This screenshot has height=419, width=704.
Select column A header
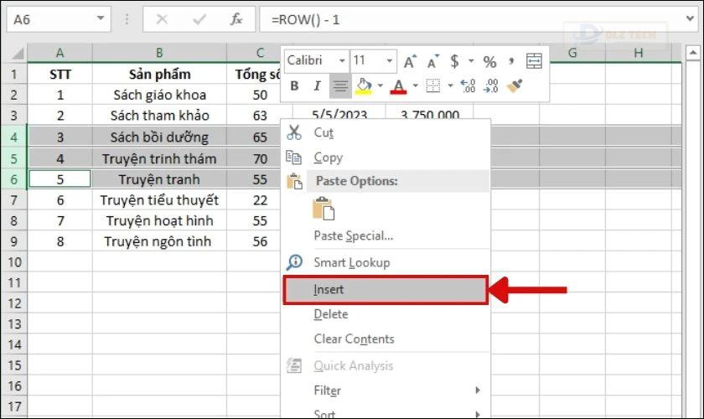(60, 53)
